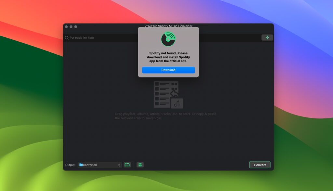Open the output folder icon
The height and width of the screenshot is (191, 333).
click(x=127, y=165)
